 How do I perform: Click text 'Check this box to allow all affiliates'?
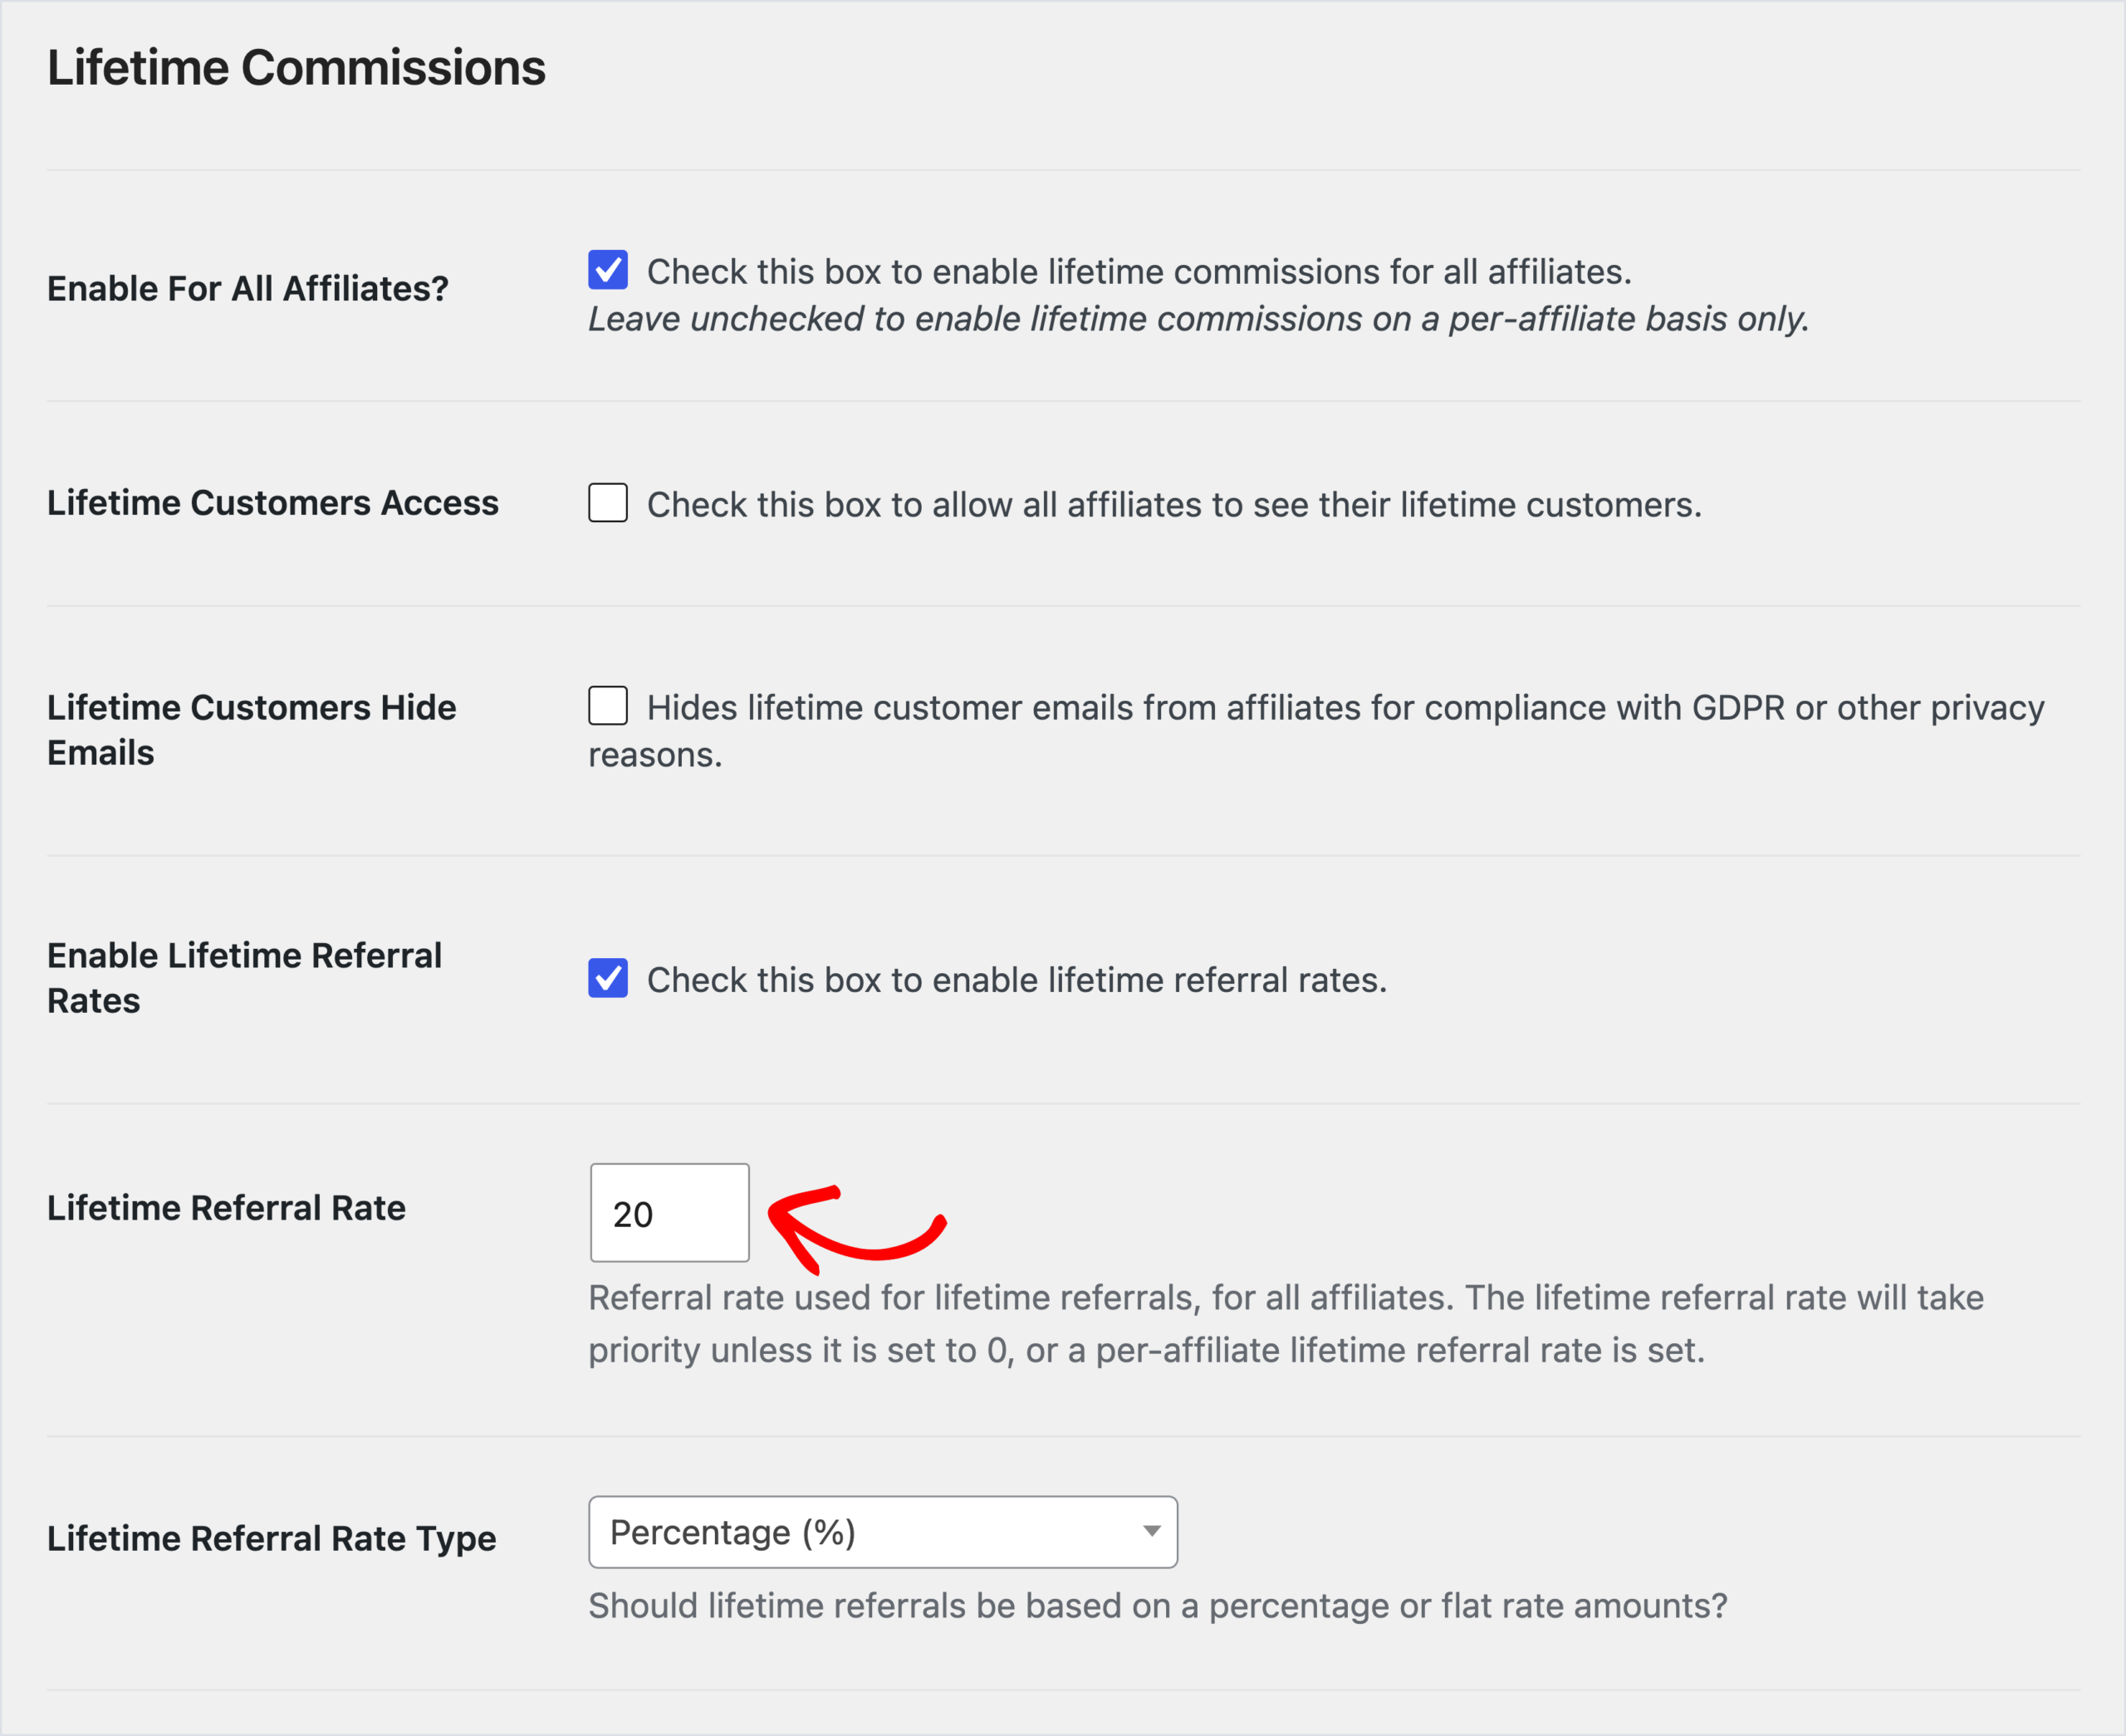(1174, 505)
